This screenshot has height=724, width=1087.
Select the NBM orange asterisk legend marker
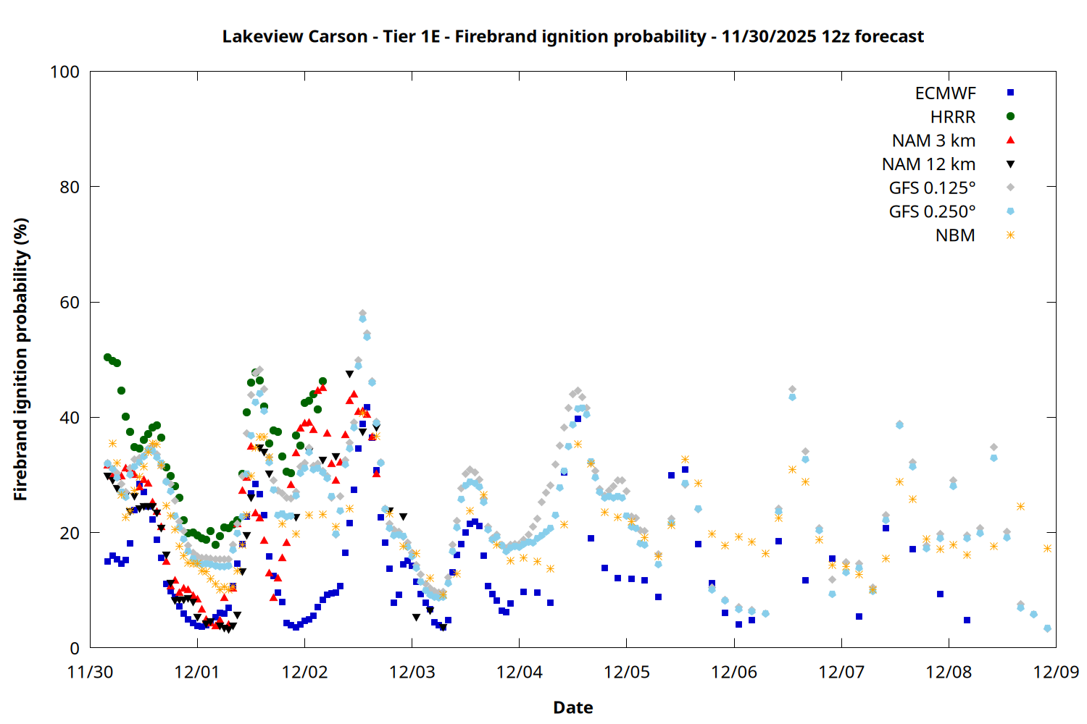(x=1010, y=235)
